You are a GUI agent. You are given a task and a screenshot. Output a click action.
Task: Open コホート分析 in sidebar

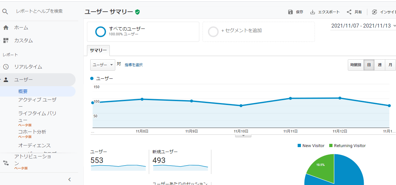click(x=32, y=132)
